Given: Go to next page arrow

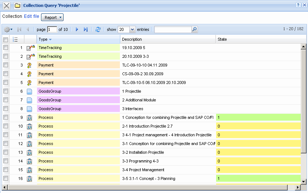Looking at the screenshot, I should click(77, 29).
